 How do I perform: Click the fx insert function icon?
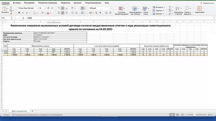tap(23, 18)
